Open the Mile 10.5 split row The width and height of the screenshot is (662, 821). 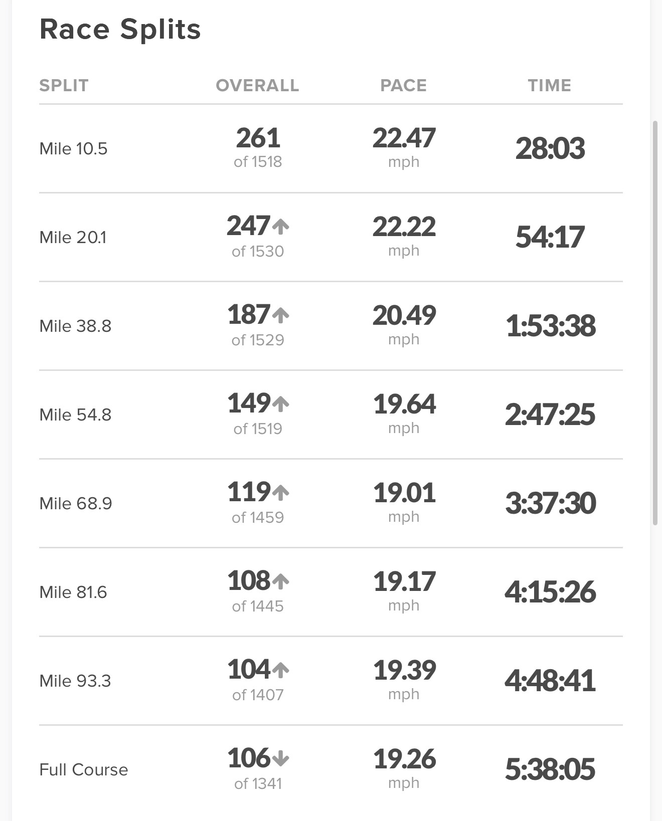(x=73, y=149)
